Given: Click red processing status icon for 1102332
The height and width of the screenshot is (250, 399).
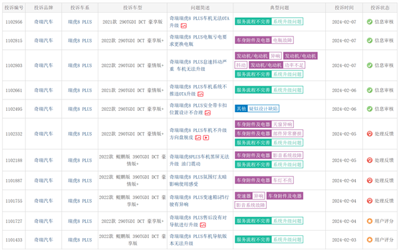Looking at the screenshot, I should [370, 134].
